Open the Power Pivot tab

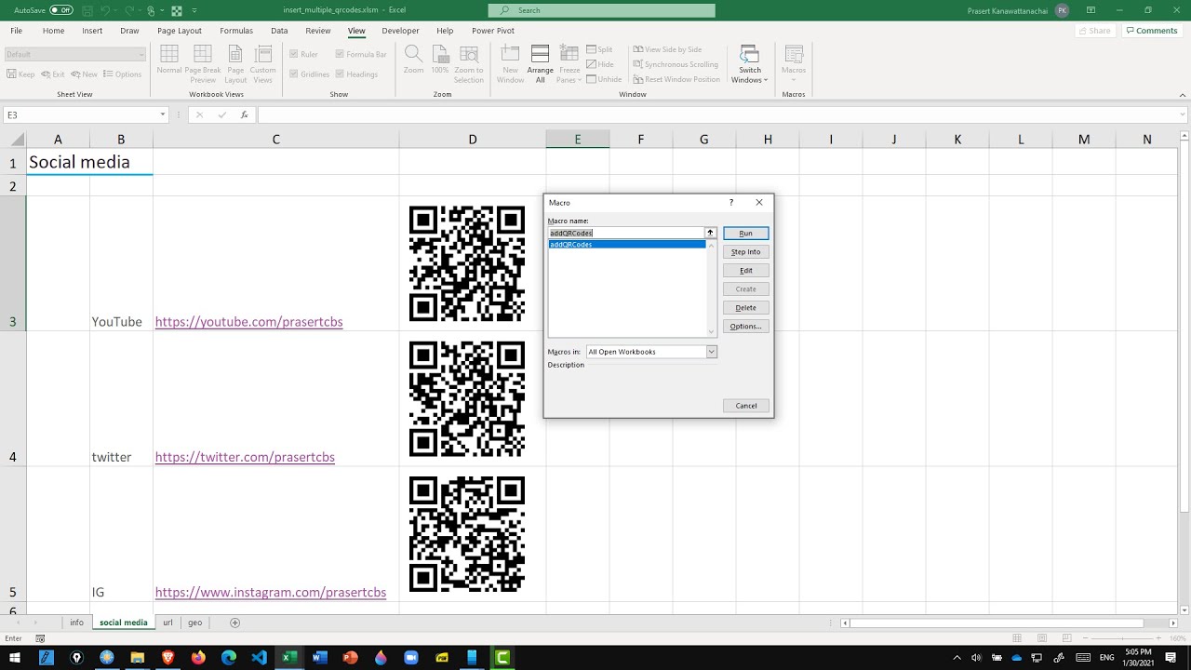point(493,31)
